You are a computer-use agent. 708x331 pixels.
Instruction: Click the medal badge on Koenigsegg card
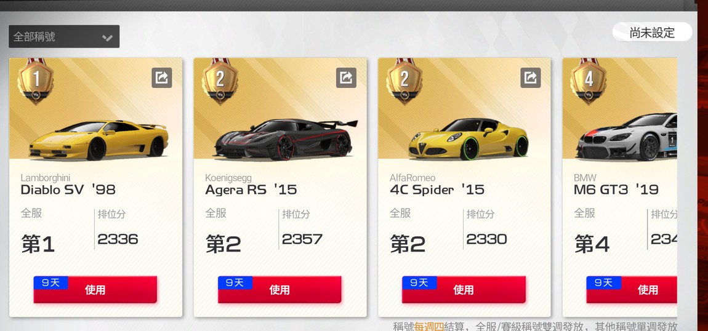(x=220, y=81)
